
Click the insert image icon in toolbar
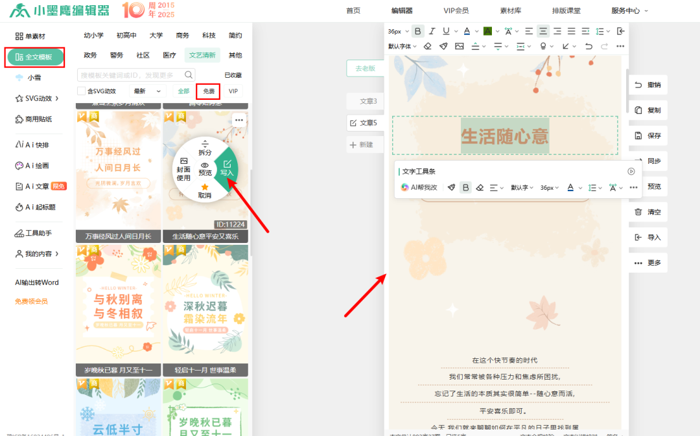pos(460,46)
